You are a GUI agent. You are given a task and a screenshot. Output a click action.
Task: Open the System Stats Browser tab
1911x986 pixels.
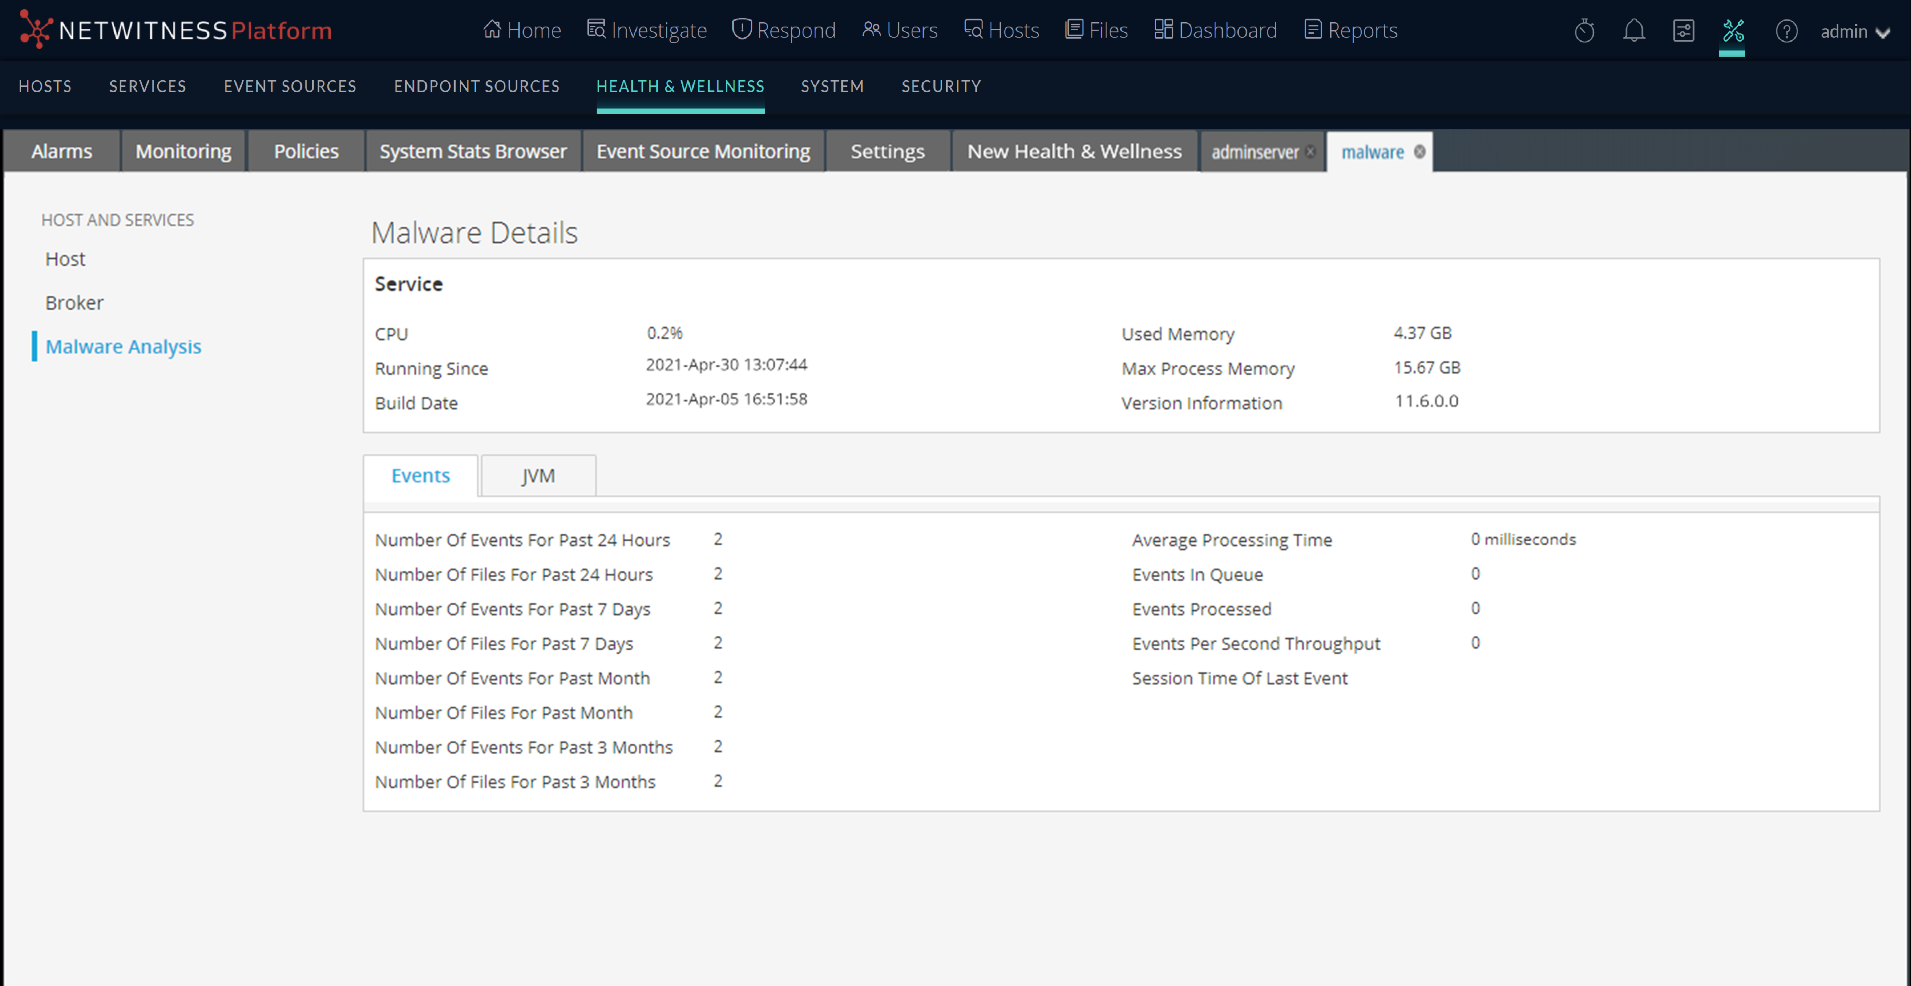click(473, 151)
